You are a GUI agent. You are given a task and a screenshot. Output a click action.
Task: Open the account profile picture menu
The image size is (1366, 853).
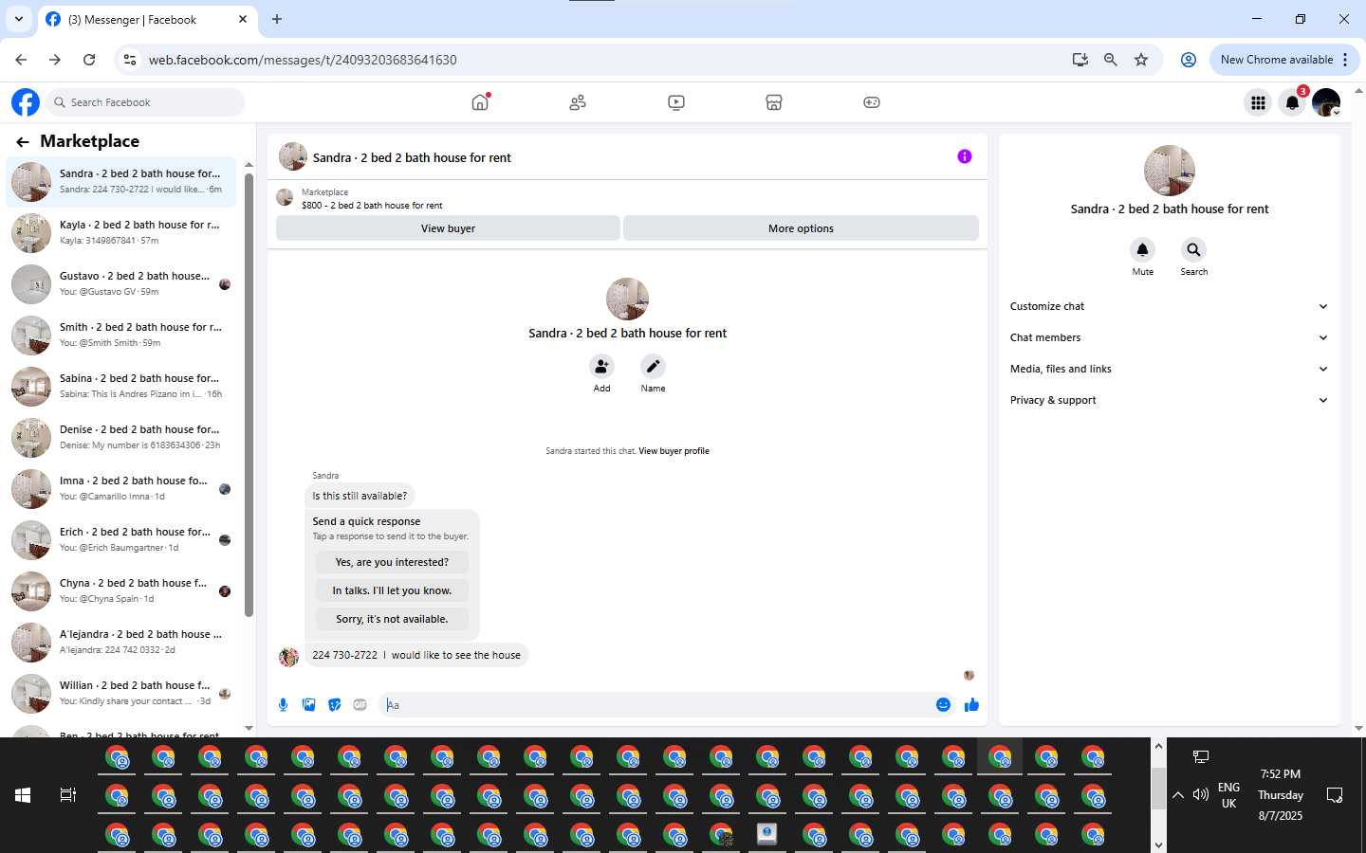(x=1326, y=102)
